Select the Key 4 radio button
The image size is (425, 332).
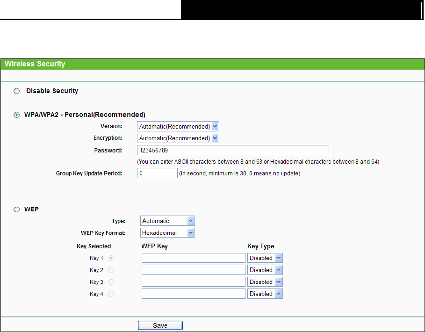click(111, 294)
